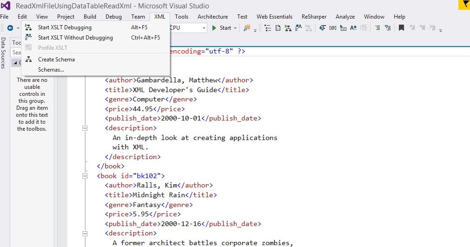
Task: Open the Help menu
Action: (x=399, y=17)
